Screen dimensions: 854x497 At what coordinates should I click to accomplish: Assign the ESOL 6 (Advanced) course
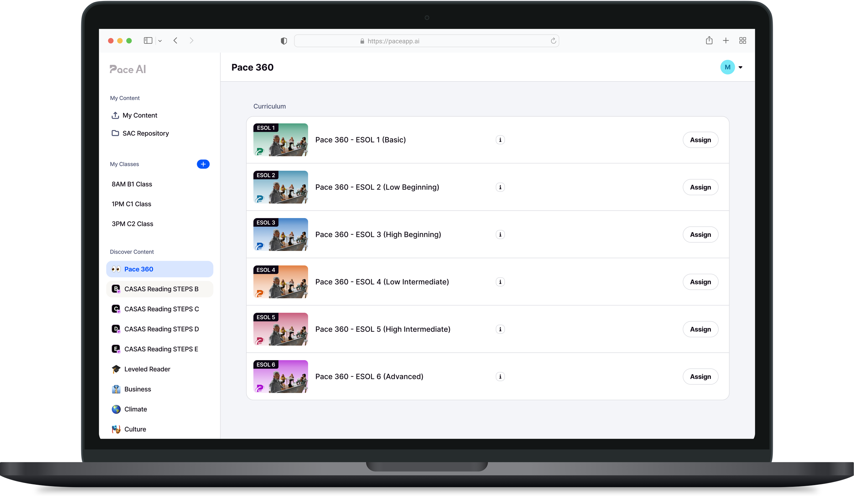[x=700, y=377]
